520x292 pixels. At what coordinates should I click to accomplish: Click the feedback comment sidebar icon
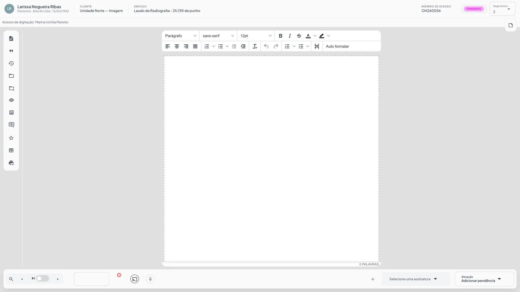coord(11,125)
